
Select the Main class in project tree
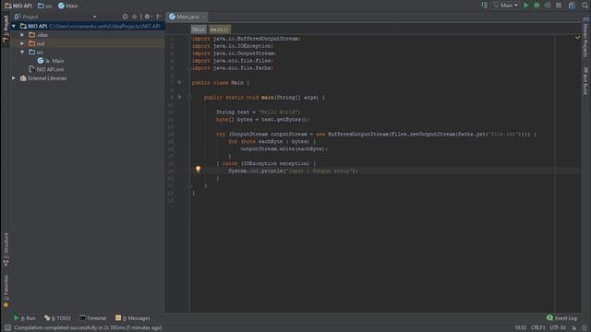[51, 61]
